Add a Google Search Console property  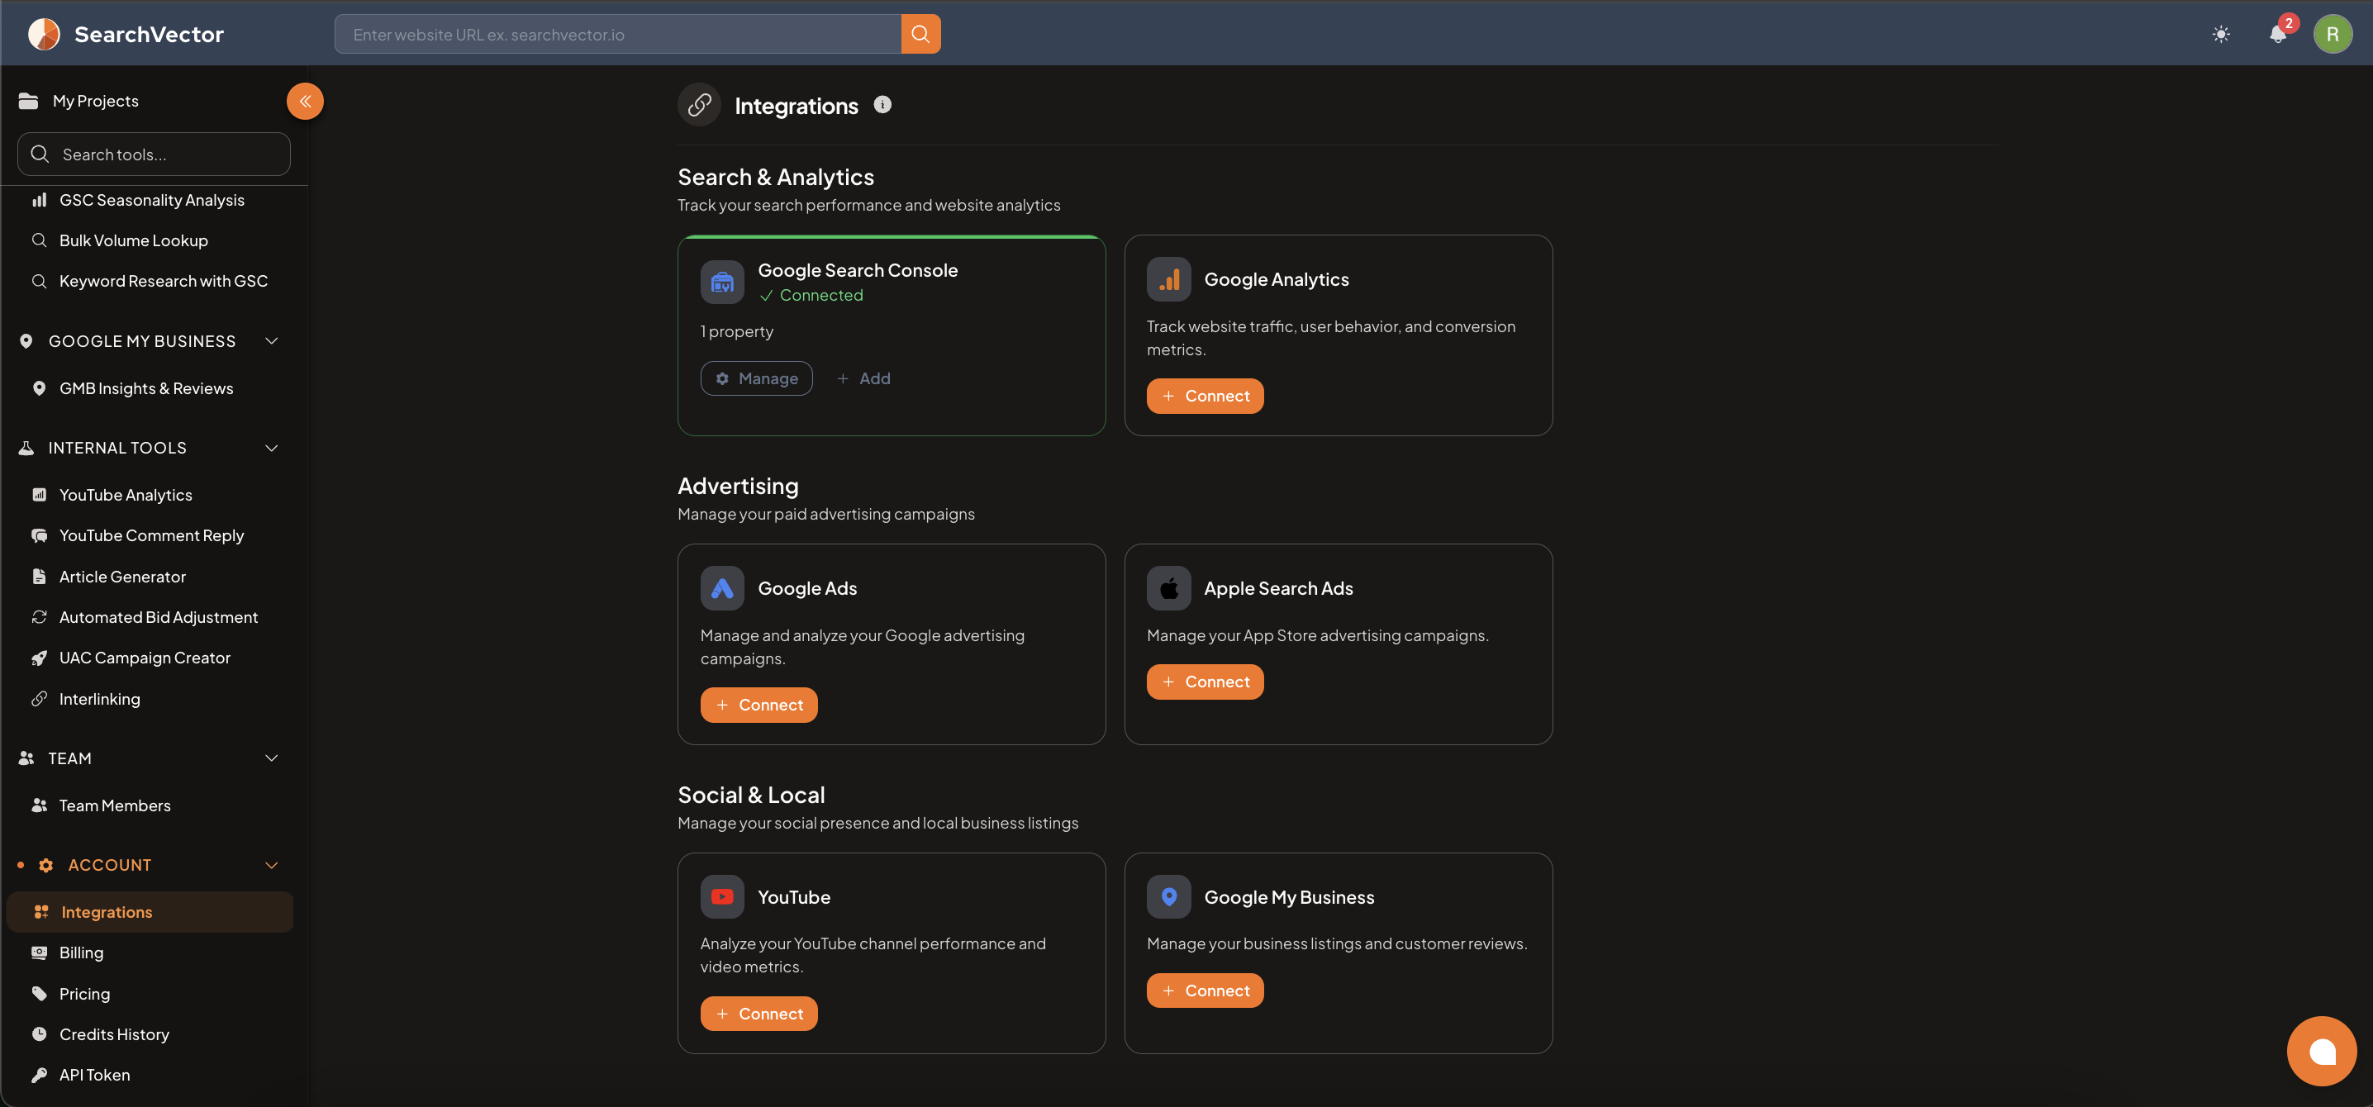coord(863,378)
